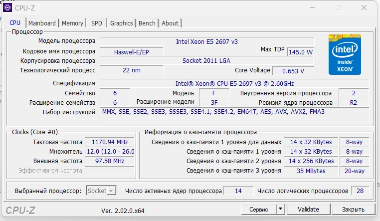Click the multiplier value 12.0 (12.0 - 26.0

click(x=110, y=152)
